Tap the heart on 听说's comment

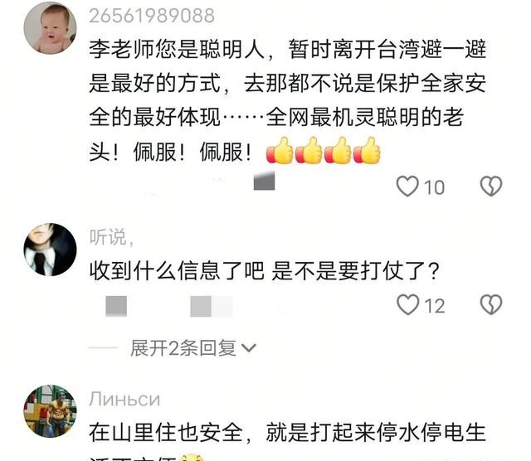click(x=407, y=304)
